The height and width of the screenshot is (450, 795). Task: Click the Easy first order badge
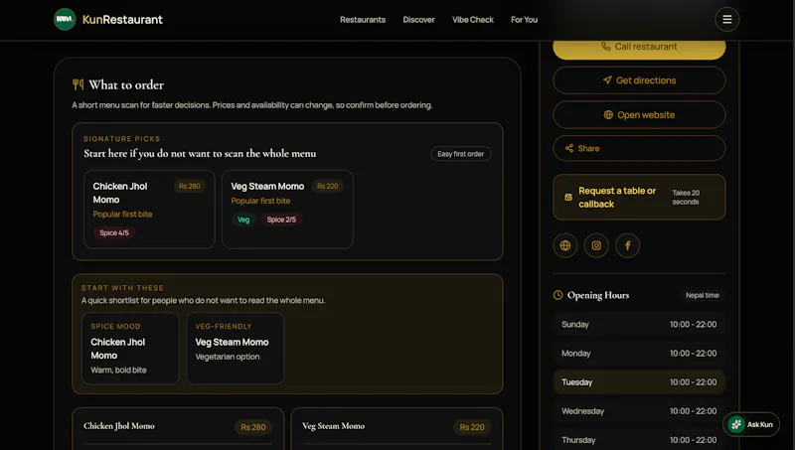tap(460, 154)
